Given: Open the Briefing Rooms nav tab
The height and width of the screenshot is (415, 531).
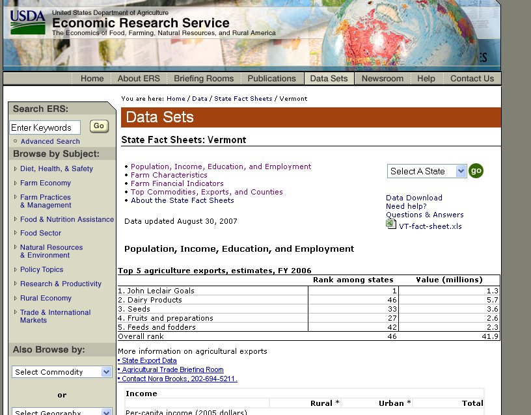Looking at the screenshot, I should coord(204,79).
